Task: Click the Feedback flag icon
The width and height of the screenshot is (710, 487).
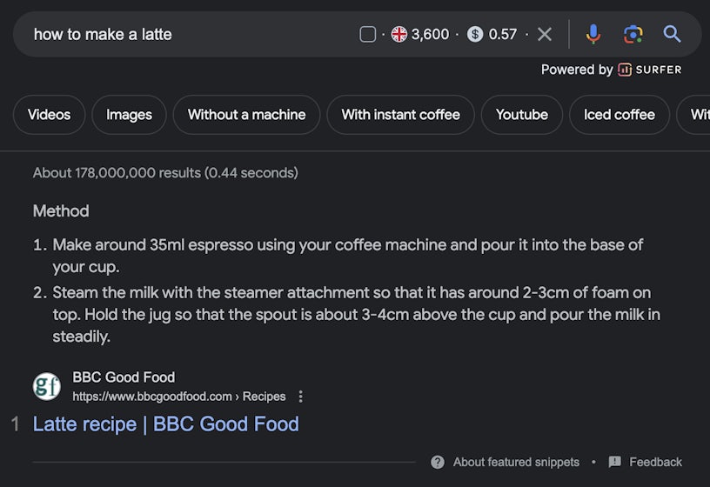Action: click(615, 462)
